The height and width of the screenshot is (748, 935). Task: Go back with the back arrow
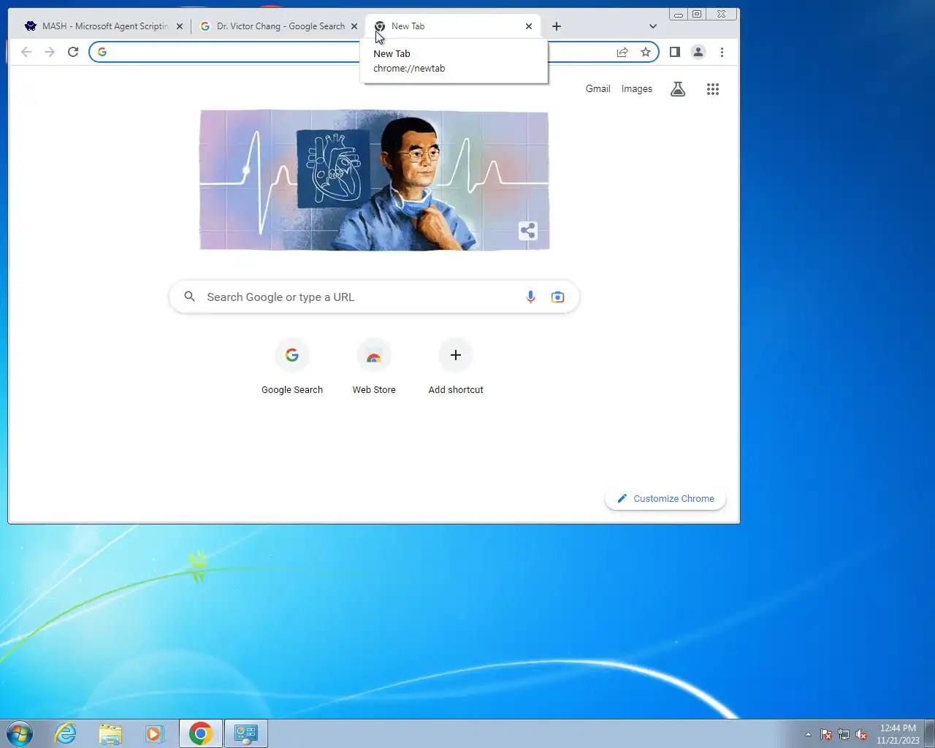coord(26,52)
